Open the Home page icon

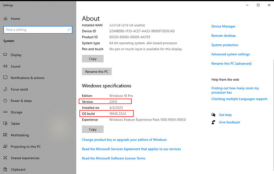click(6, 19)
